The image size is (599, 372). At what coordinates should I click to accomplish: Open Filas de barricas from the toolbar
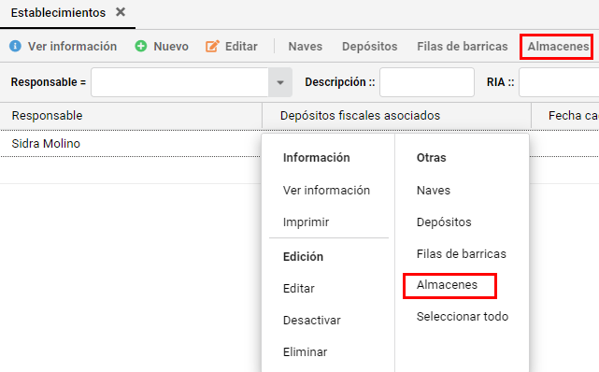click(463, 46)
